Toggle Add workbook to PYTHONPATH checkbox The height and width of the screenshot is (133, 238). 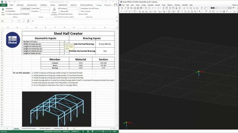(x=7, y=14)
